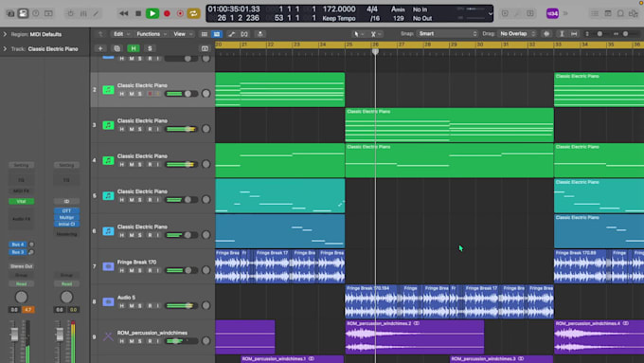Open the Vital instrument plugin slot

click(x=22, y=202)
